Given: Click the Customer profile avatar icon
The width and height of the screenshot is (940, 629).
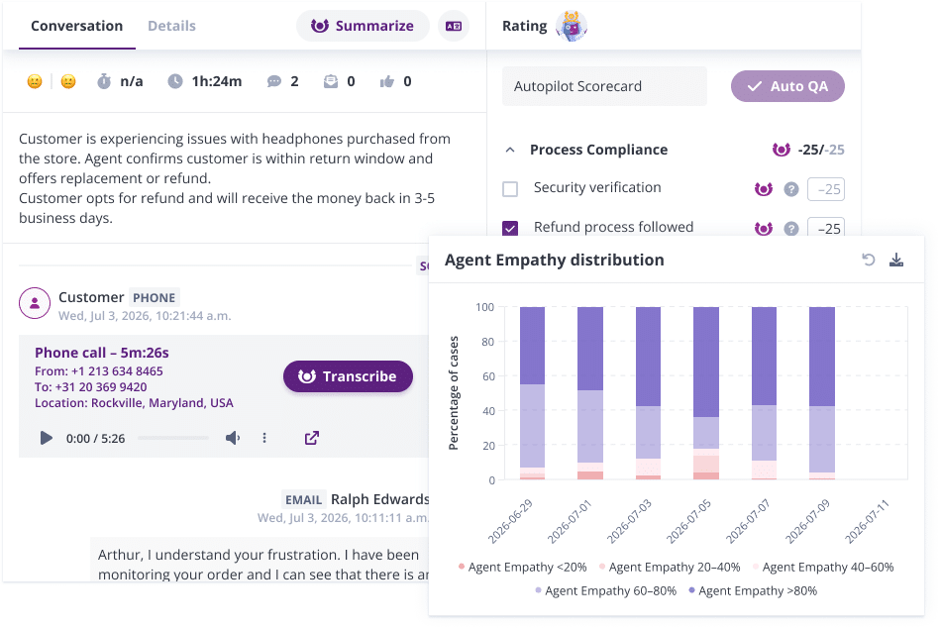Looking at the screenshot, I should pos(35,303).
